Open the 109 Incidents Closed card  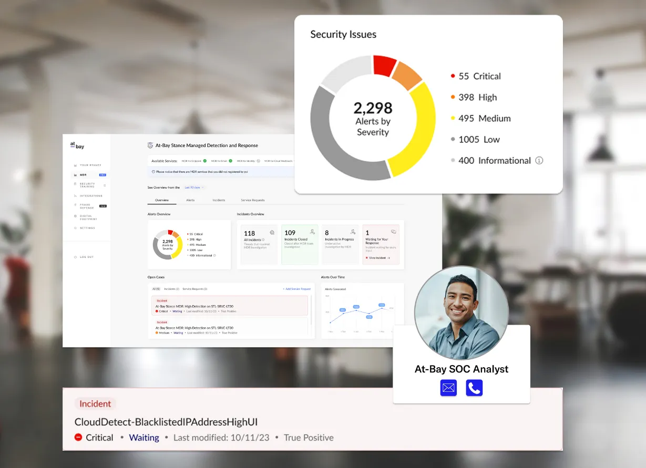(300, 244)
